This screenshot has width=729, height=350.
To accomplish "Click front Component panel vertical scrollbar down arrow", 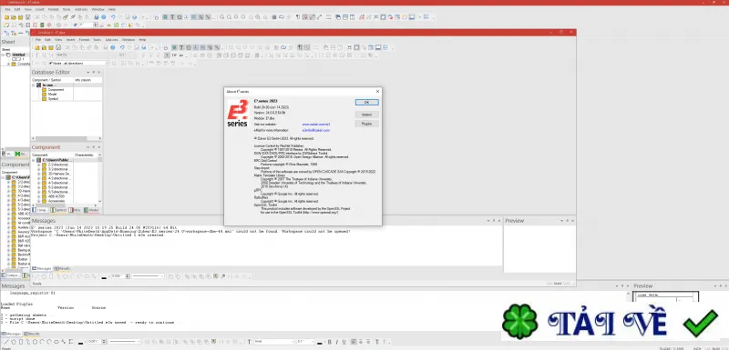I will click(99, 201).
